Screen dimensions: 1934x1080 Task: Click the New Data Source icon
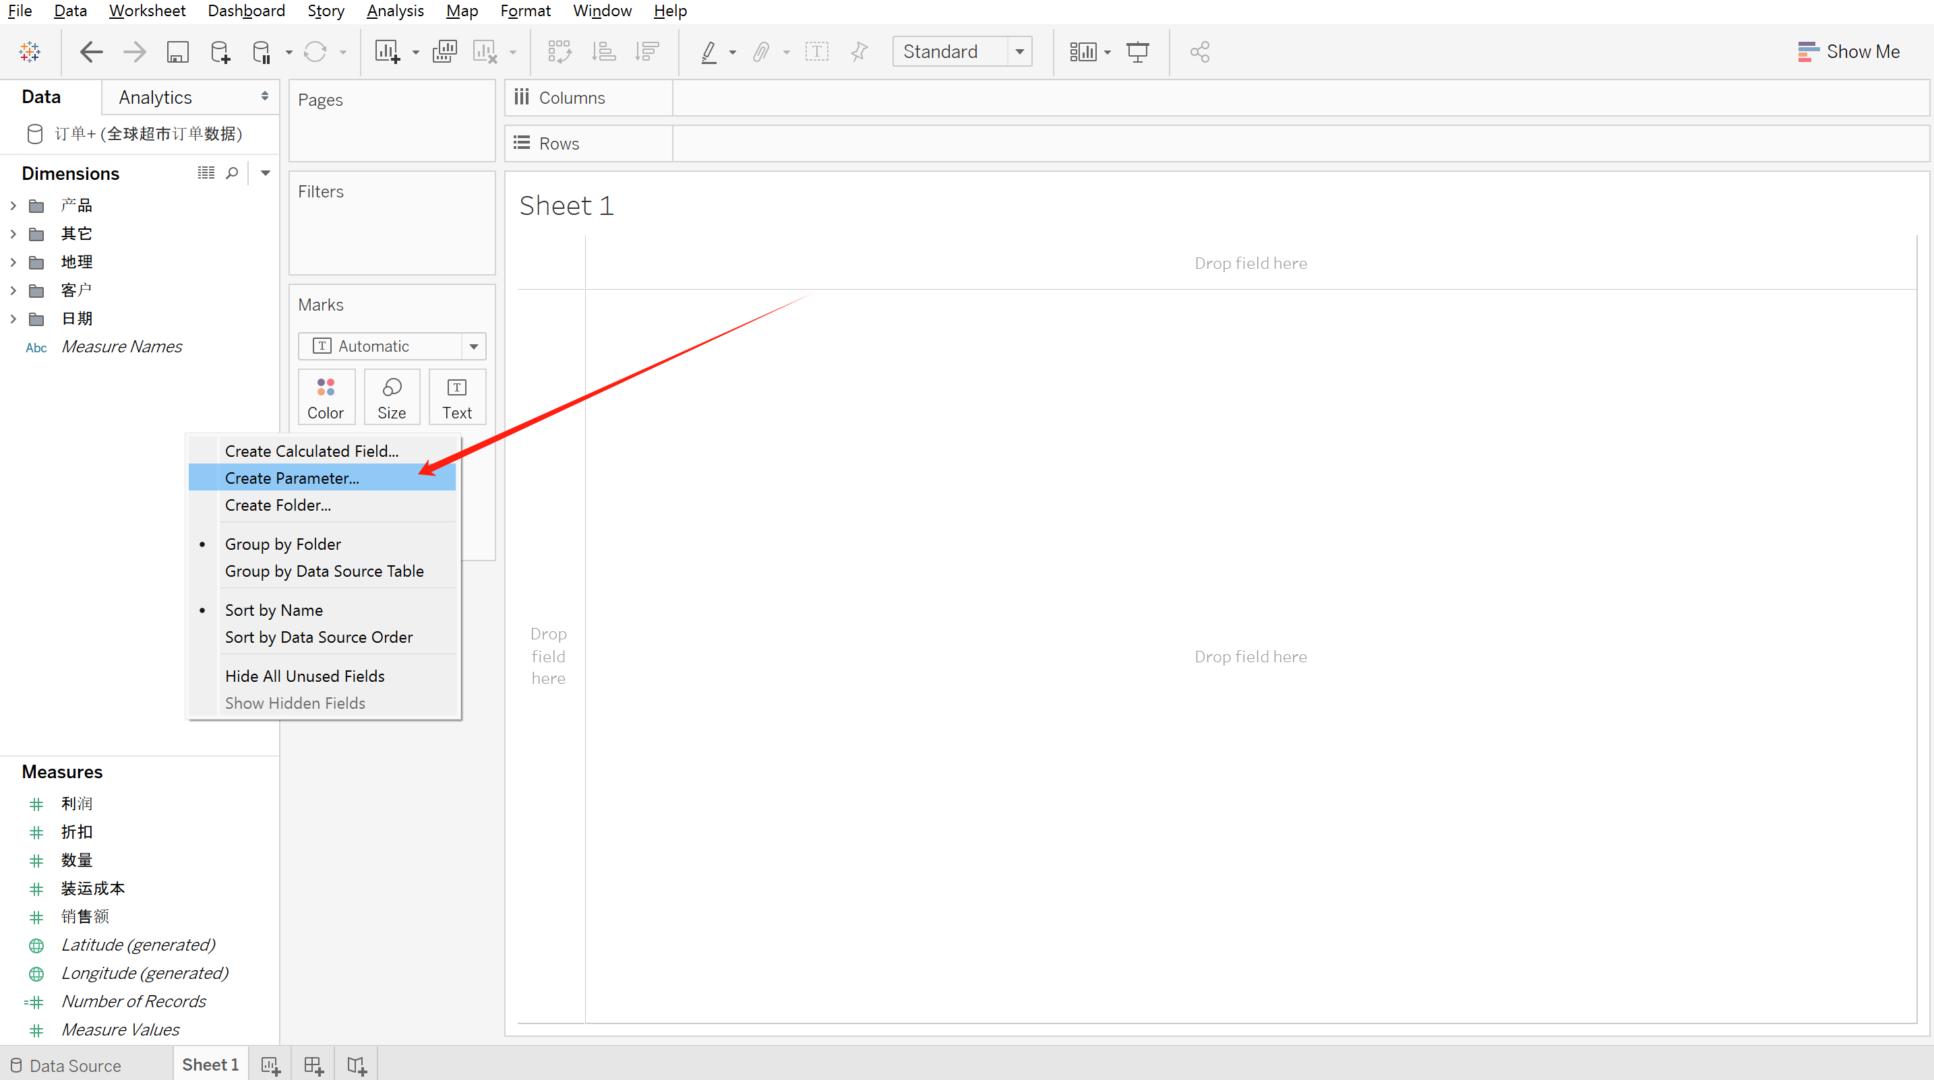[220, 52]
